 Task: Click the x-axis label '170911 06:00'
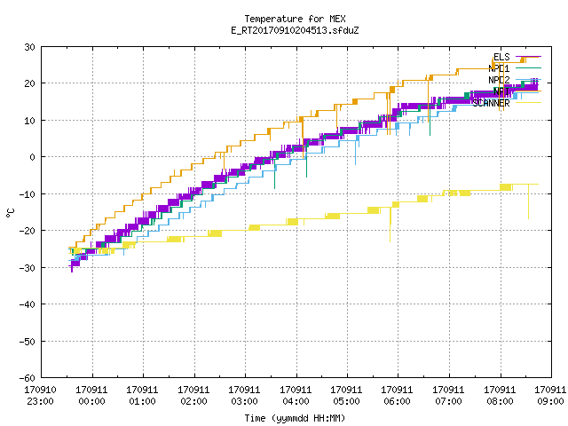pyautogui.click(x=398, y=396)
